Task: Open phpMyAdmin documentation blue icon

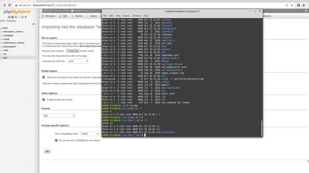Action: [x=16, y=17]
